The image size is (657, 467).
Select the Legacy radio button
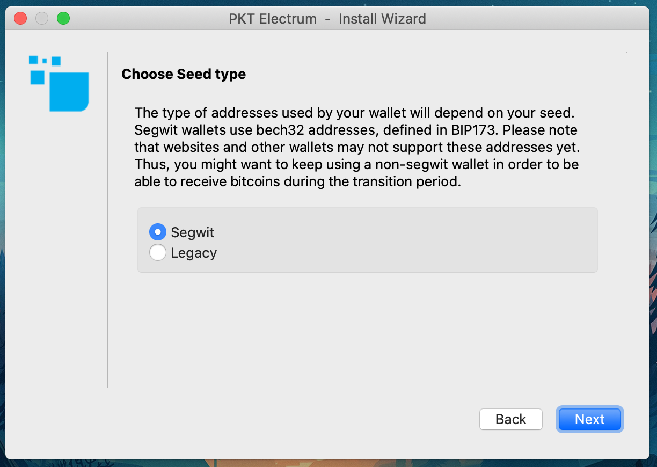pos(158,252)
